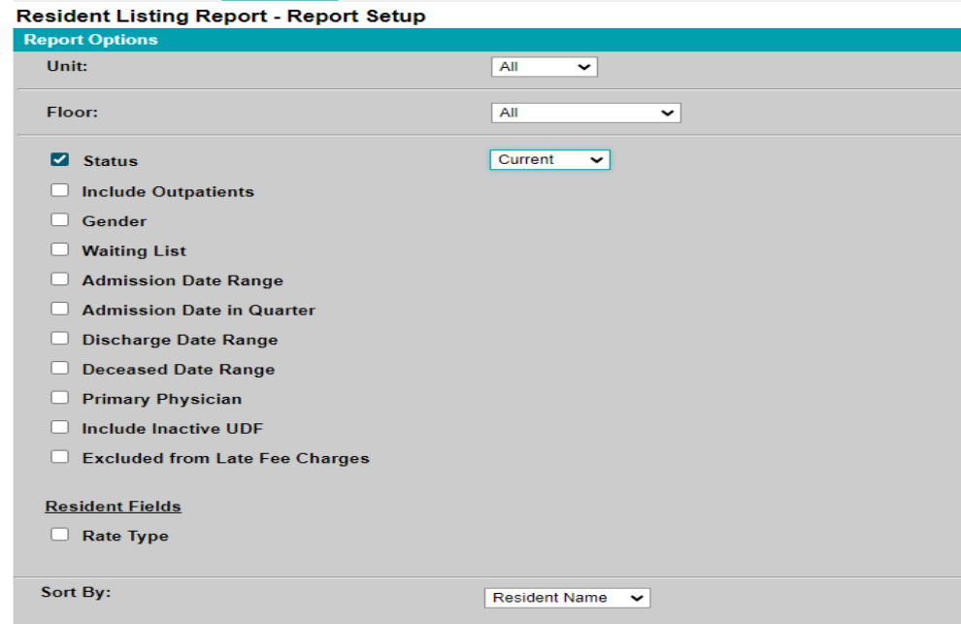Enable Include Inactive UDF
Viewport: 961px width, 624px height.
pyautogui.click(x=60, y=427)
